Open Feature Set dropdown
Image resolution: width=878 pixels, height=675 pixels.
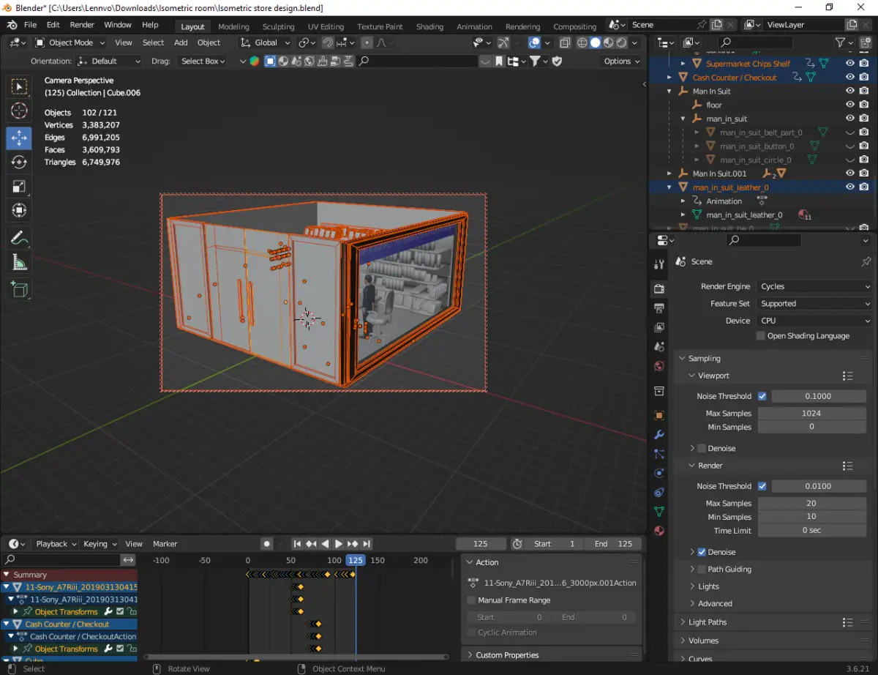[x=815, y=304]
